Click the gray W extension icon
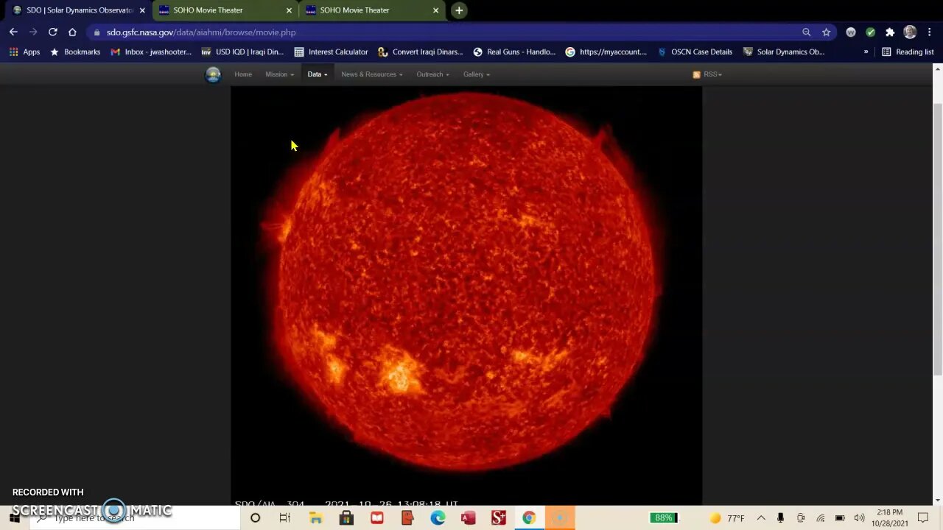The height and width of the screenshot is (530, 943). [x=851, y=32]
